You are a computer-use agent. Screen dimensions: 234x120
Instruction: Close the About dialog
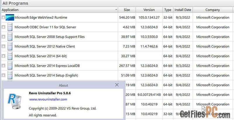coord(117,85)
